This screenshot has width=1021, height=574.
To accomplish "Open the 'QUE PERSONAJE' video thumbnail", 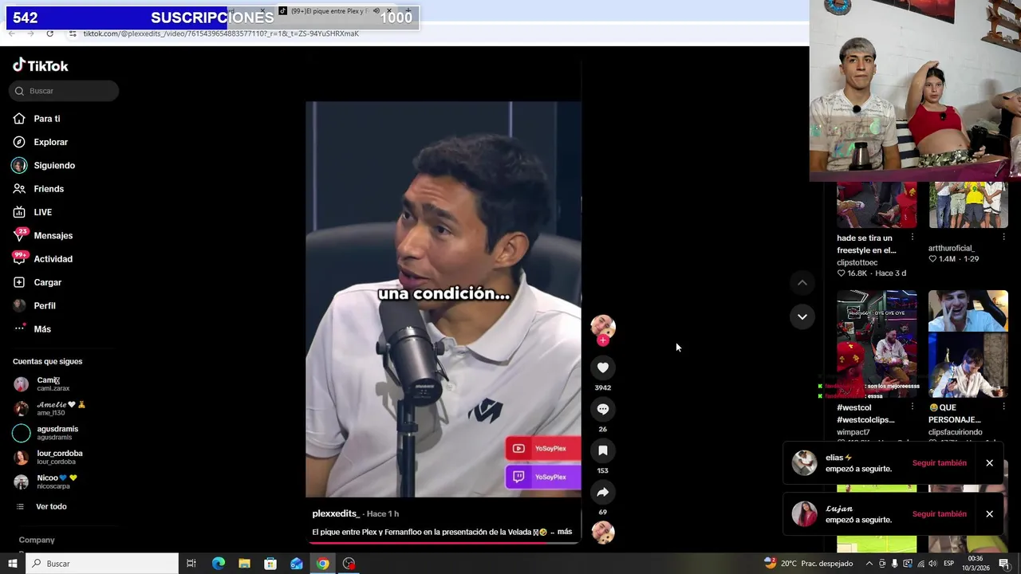I will (x=968, y=344).
